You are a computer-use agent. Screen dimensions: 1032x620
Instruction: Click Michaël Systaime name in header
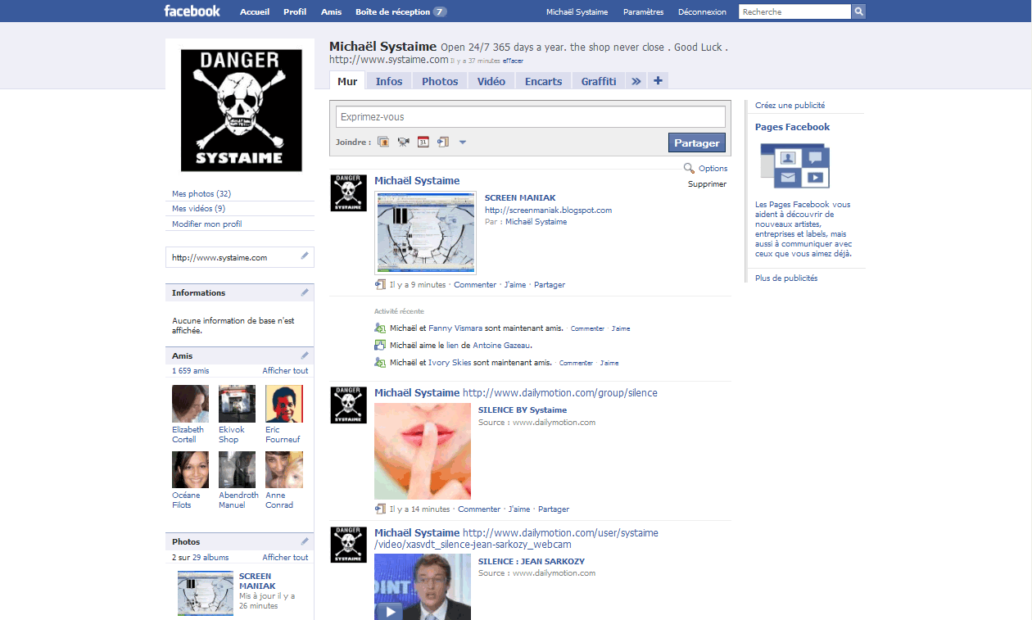577,11
